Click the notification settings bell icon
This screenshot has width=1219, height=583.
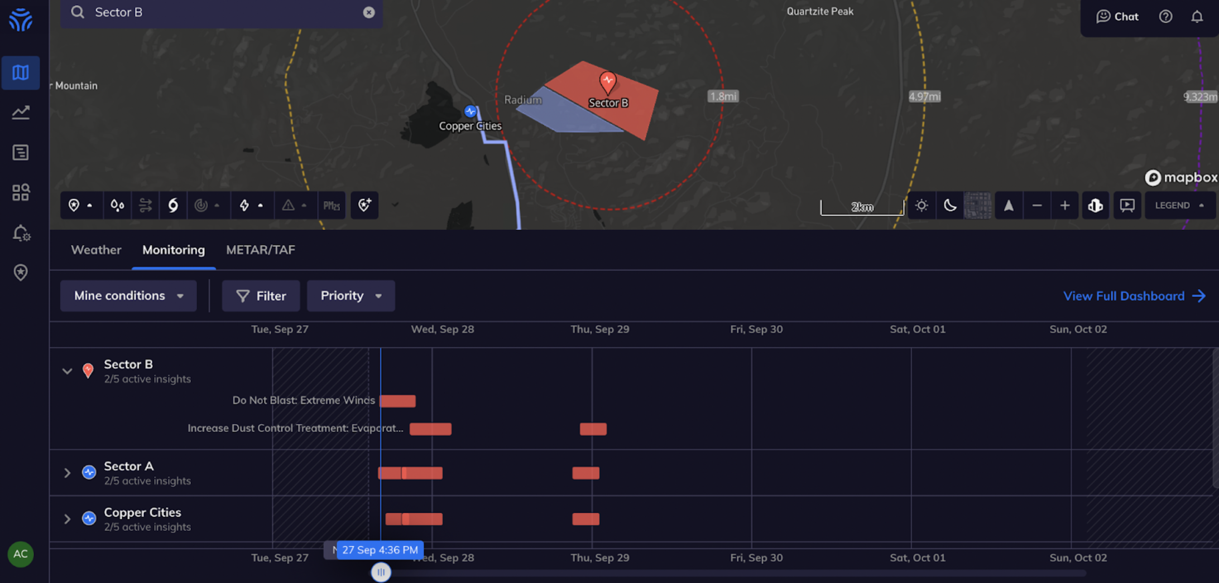pos(21,234)
